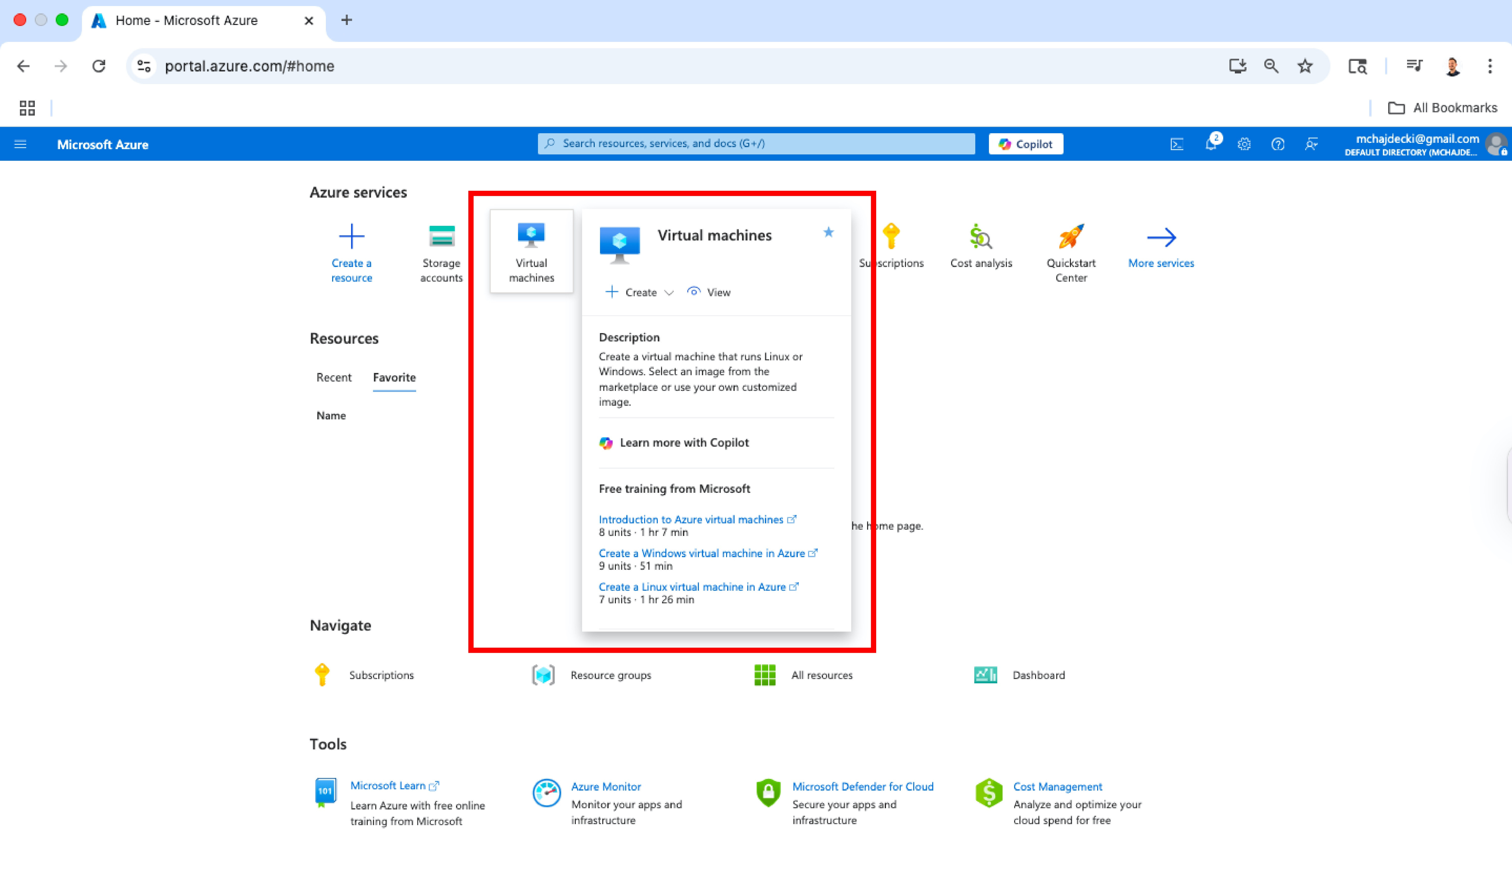Toggle favorite star for Virtual machines
This screenshot has height=893, width=1512.
pyautogui.click(x=828, y=232)
